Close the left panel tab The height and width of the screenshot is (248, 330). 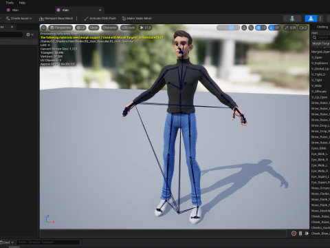pos(12,27)
